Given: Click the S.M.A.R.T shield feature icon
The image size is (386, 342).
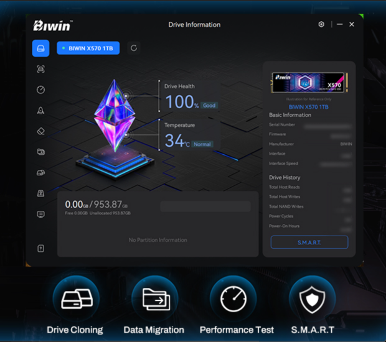Looking at the screenshot, I should click(312, 298).
